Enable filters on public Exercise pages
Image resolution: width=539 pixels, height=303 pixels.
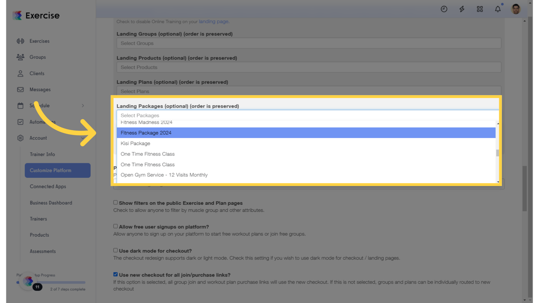click(116, 203)
